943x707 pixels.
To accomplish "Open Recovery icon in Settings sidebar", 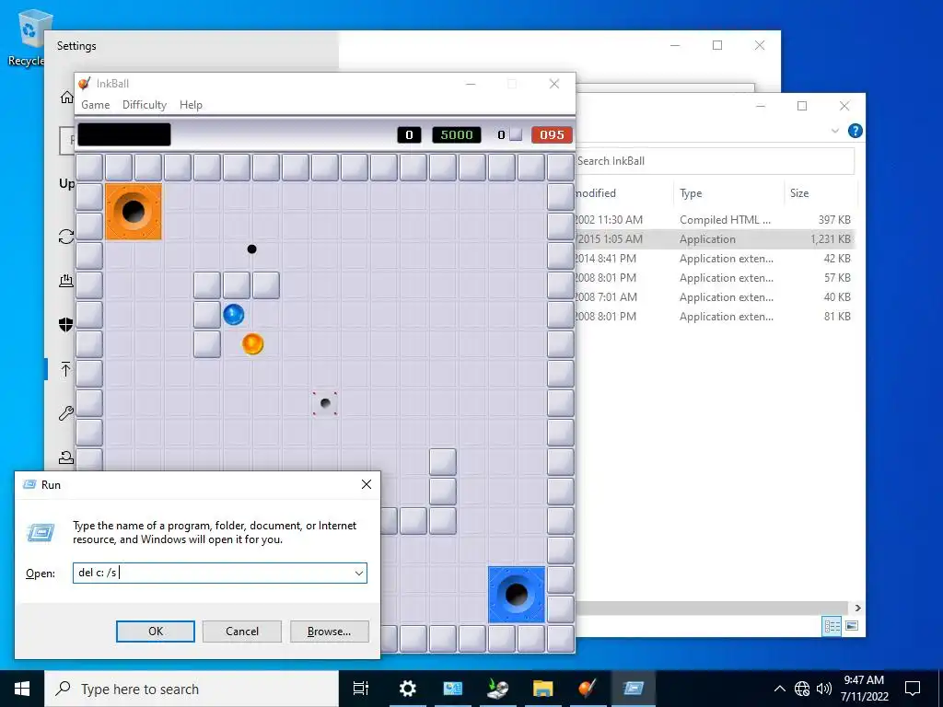I will 66,458.
